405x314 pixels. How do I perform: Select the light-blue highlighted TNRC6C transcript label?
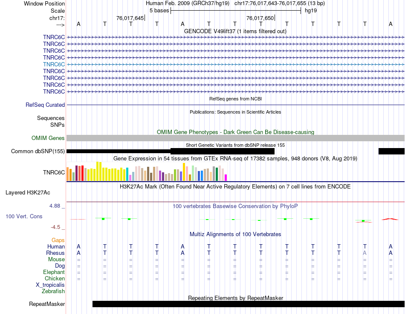click(x=54, y=64)
